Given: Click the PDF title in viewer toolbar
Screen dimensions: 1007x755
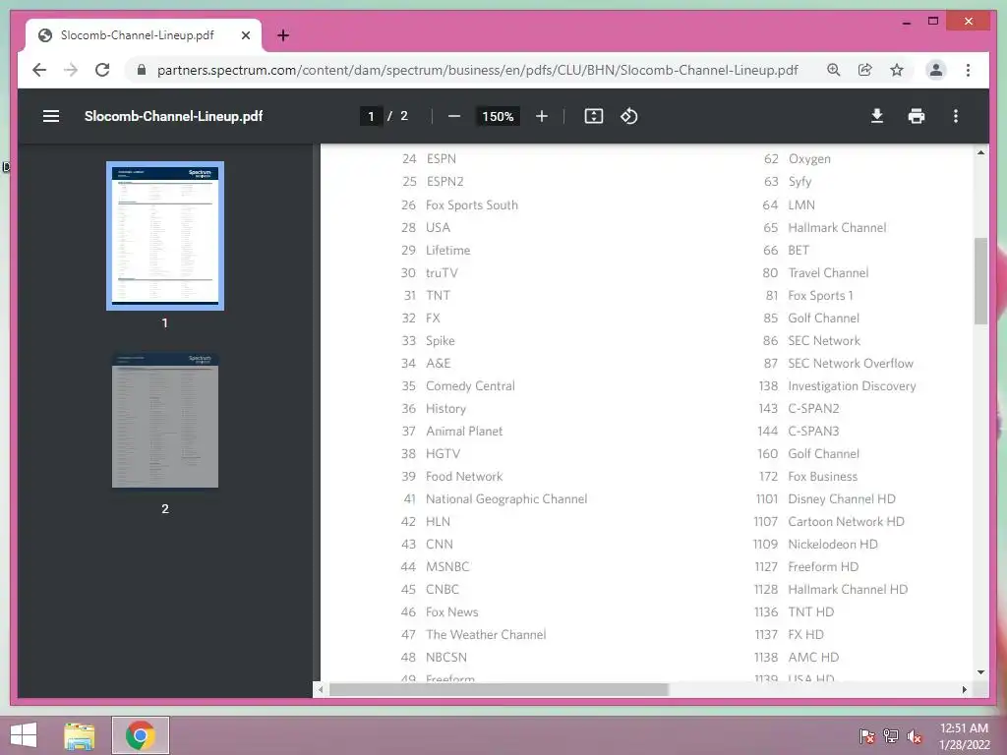Looking at the screenshot, I should [x=173, y=116].
